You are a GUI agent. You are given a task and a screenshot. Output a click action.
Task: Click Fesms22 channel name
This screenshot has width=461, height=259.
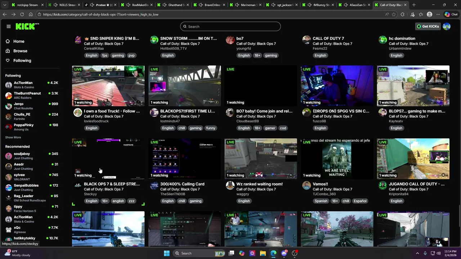[320, 49]
